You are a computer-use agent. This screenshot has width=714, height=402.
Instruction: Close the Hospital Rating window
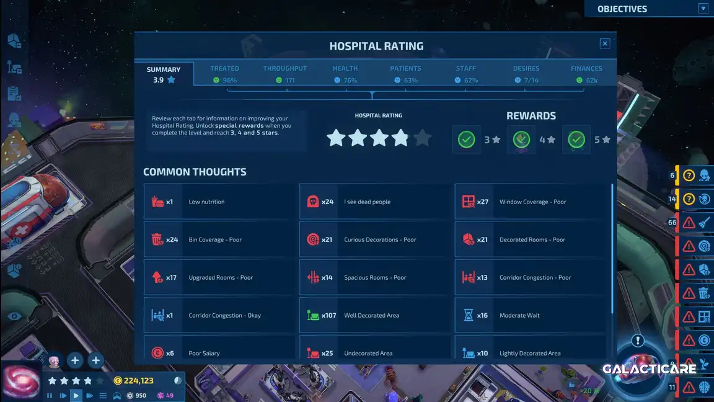605,43
